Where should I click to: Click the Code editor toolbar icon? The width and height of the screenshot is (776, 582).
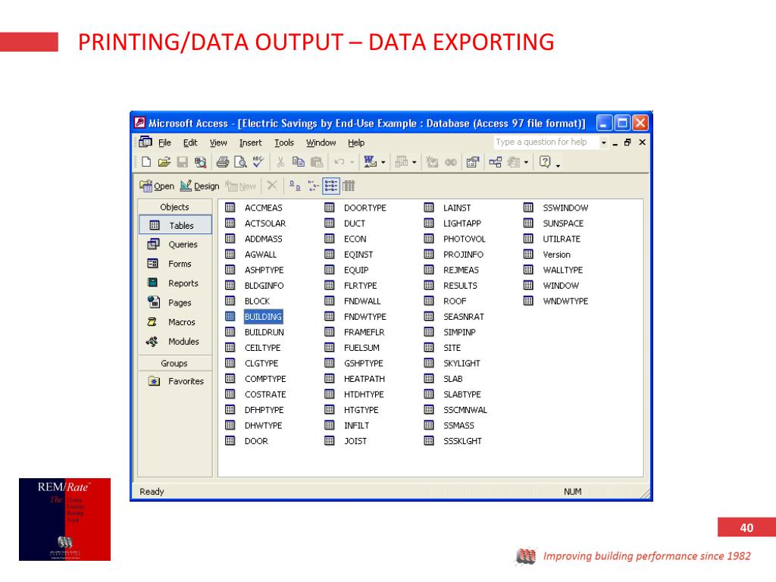[x=432, y=162]
